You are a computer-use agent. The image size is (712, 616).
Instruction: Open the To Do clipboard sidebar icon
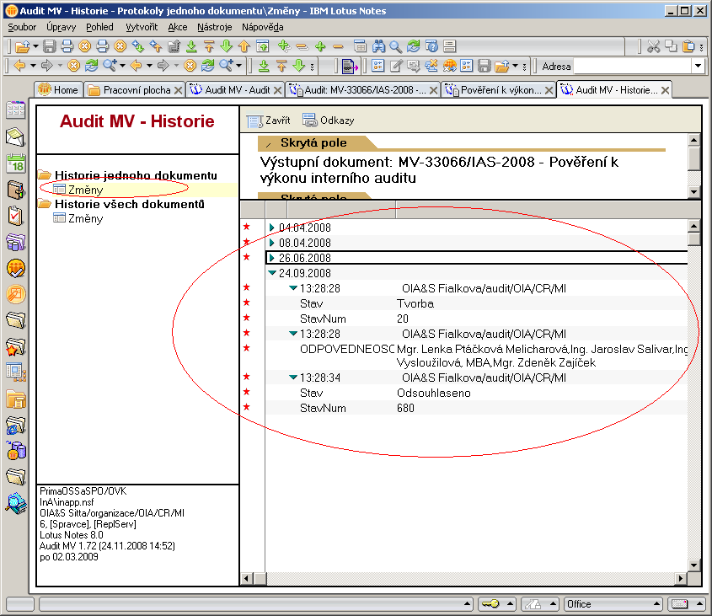click(x=15, y=217)
